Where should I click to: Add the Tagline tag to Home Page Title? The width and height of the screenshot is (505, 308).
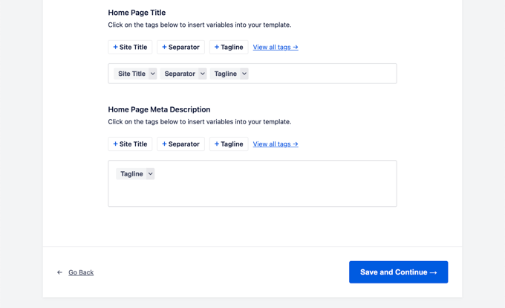229,47
